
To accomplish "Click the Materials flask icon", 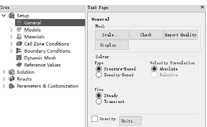I will [x=19, y=37].
